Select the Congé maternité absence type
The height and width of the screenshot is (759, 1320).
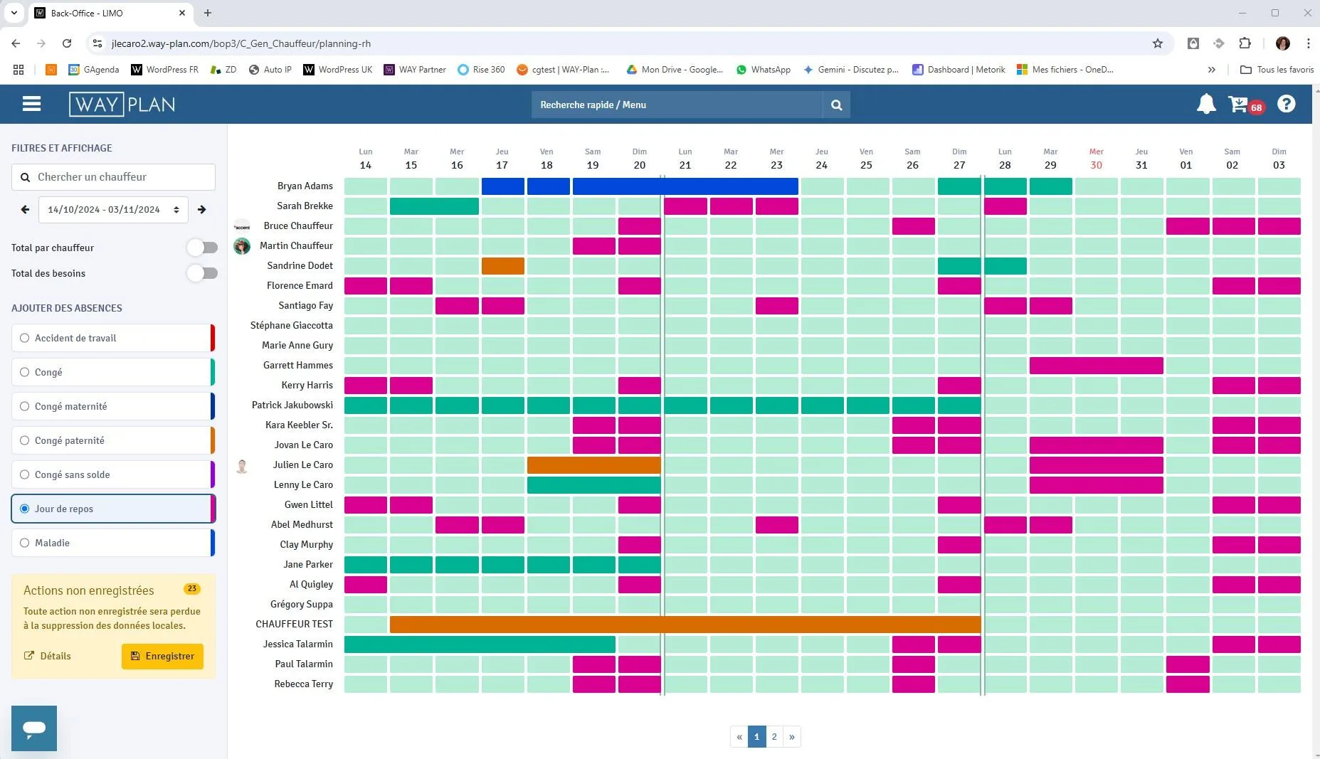(x=113, y=406)
